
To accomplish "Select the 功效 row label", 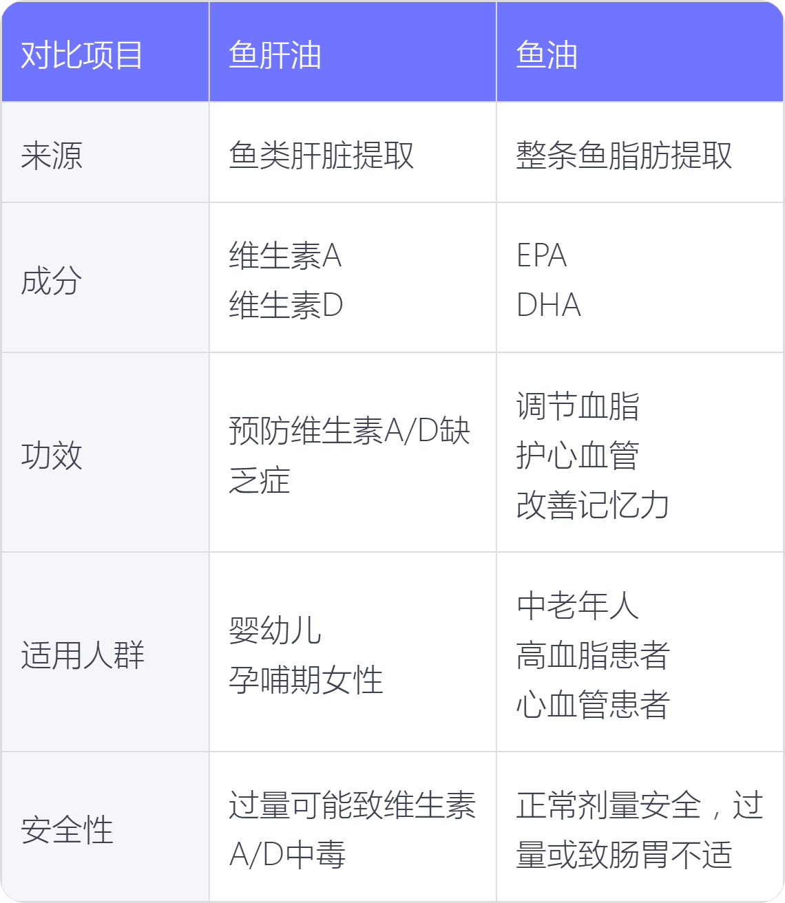I will pos(105,453).
